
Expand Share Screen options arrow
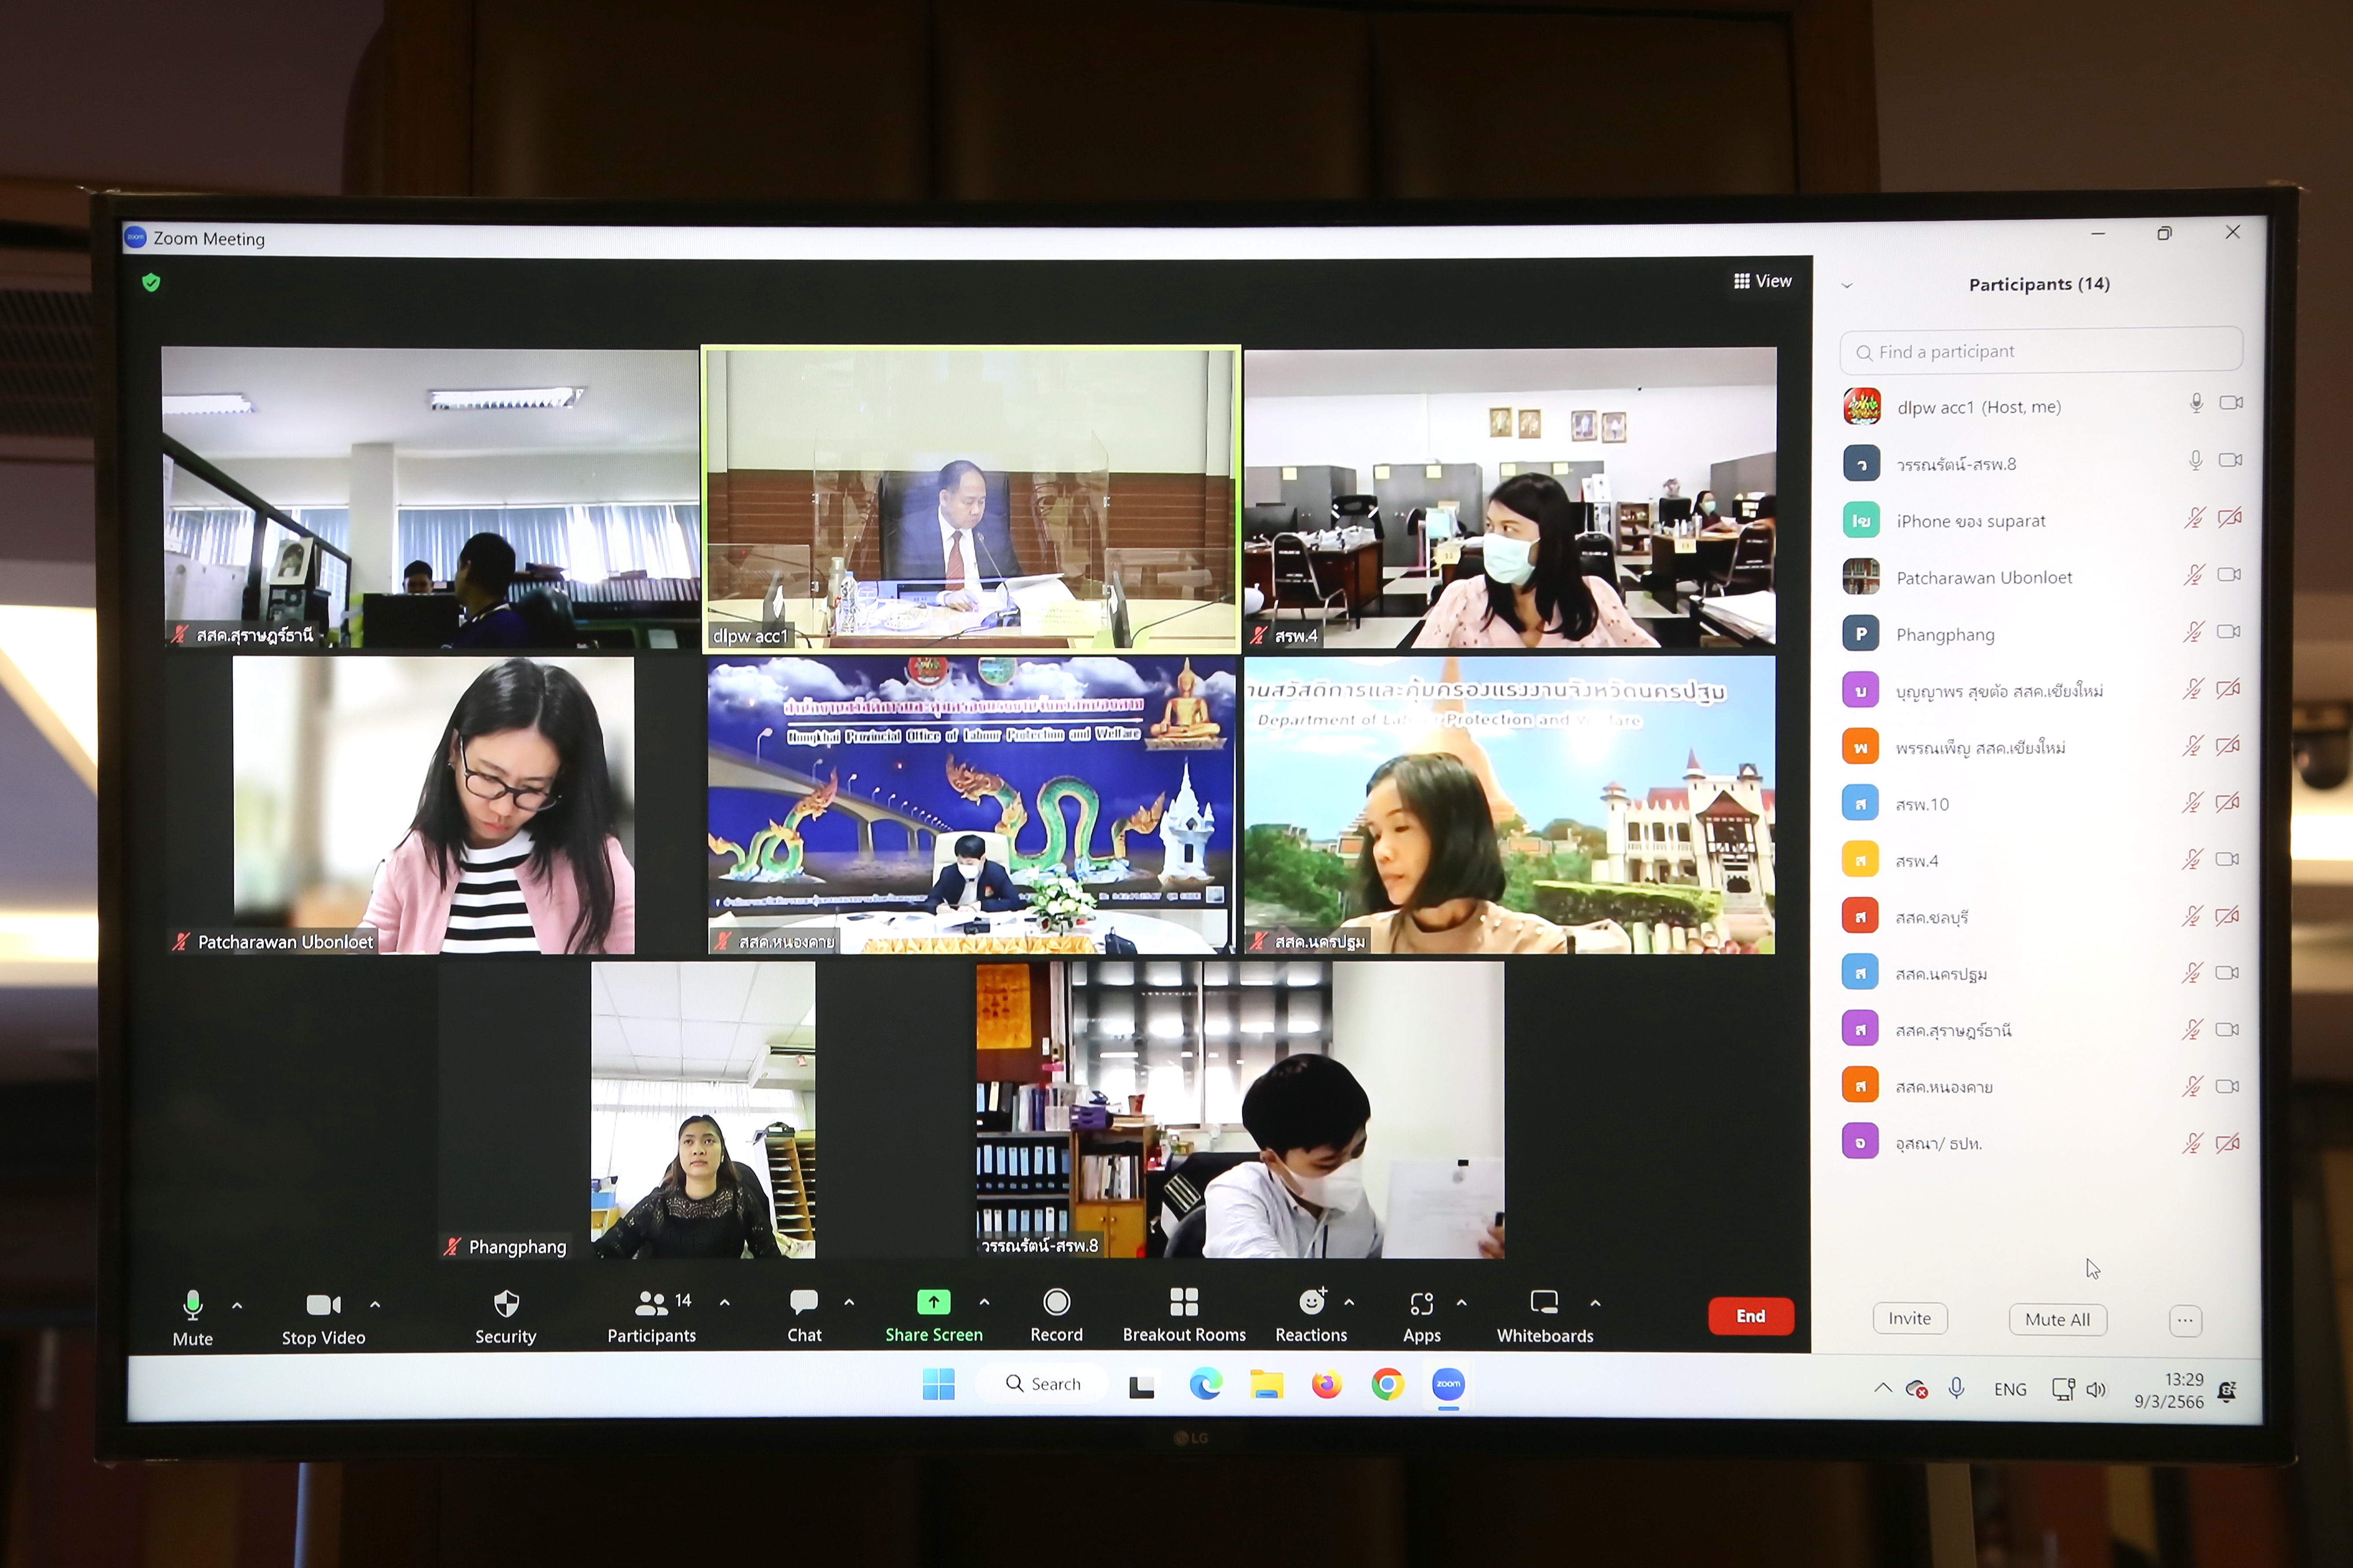(984, 1302)
